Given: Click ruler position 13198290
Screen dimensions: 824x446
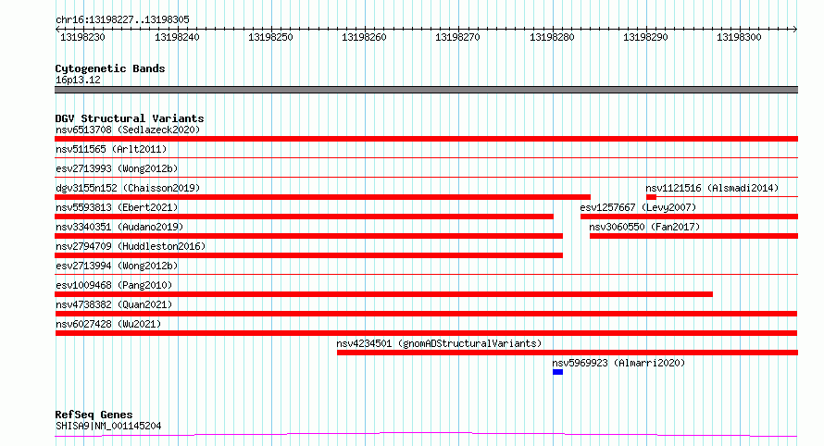Looking at the screenshot, I should [645, 37].
